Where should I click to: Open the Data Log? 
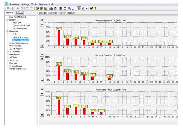[13, 63]
